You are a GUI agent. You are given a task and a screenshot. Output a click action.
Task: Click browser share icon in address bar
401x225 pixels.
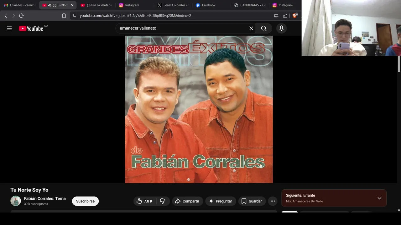285,16
